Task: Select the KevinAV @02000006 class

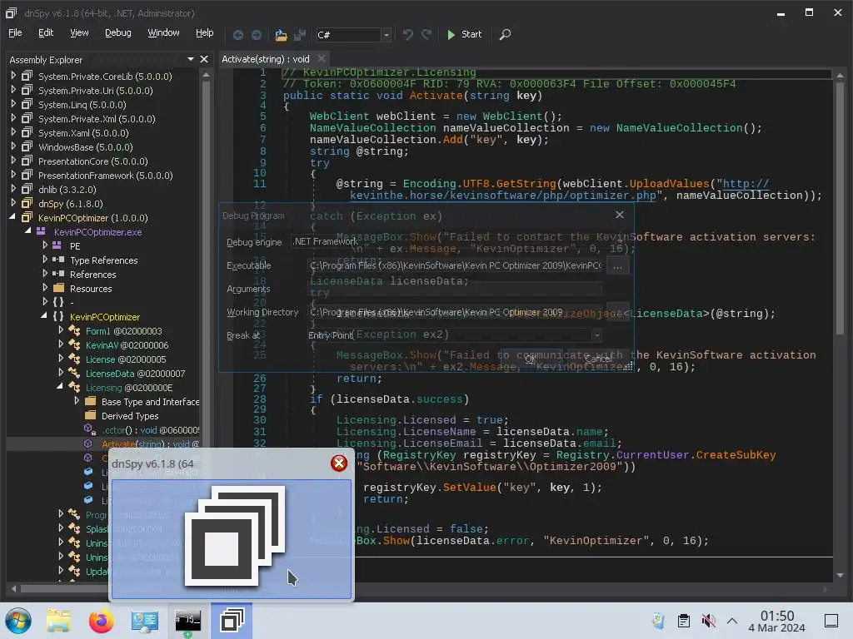Action: [x=127, y=345]
